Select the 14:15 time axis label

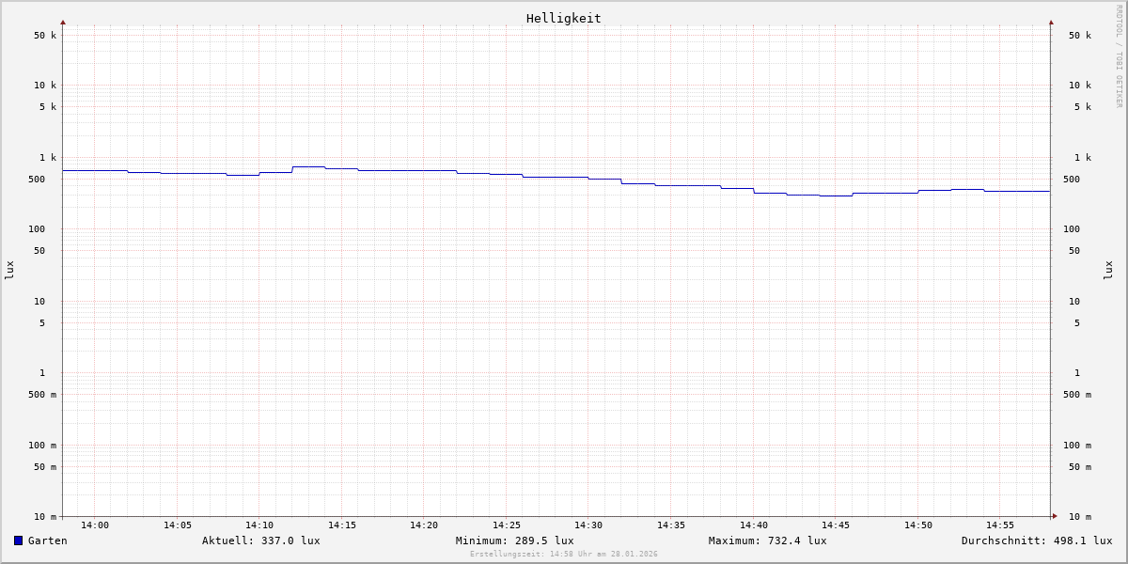[342, 525]
